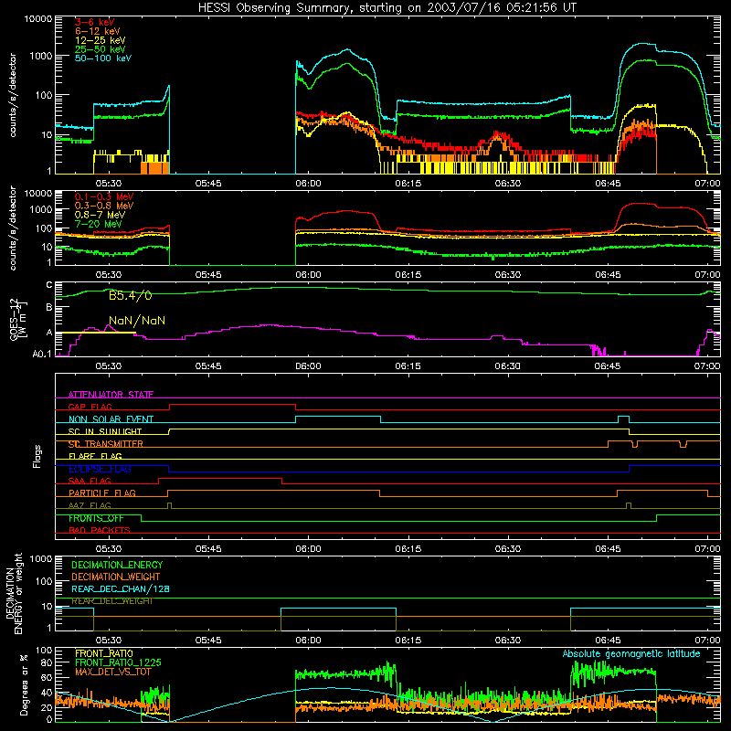Select the green 25-50 keV legend label
The height and width of the screenshot is (731, 731).
(100, 49)
